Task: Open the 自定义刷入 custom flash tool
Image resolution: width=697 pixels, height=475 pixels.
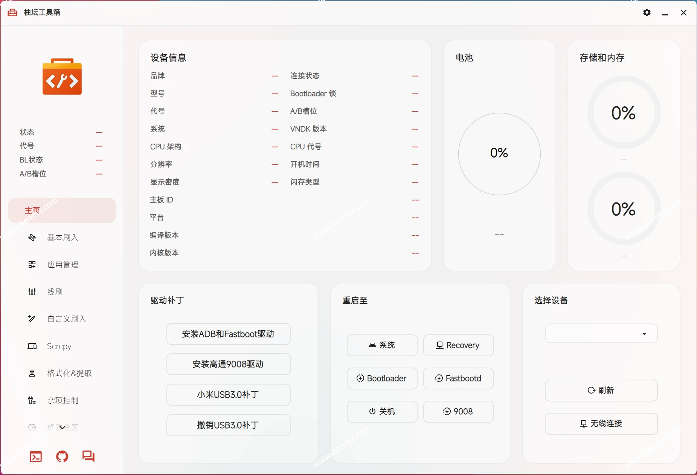Action: 67,319
